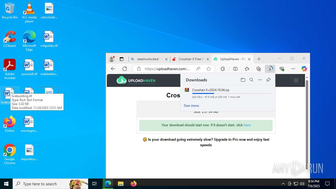Click See more downloads link
Image resolution: width=336 pixels, height=189 pixels.
point(191,106)
